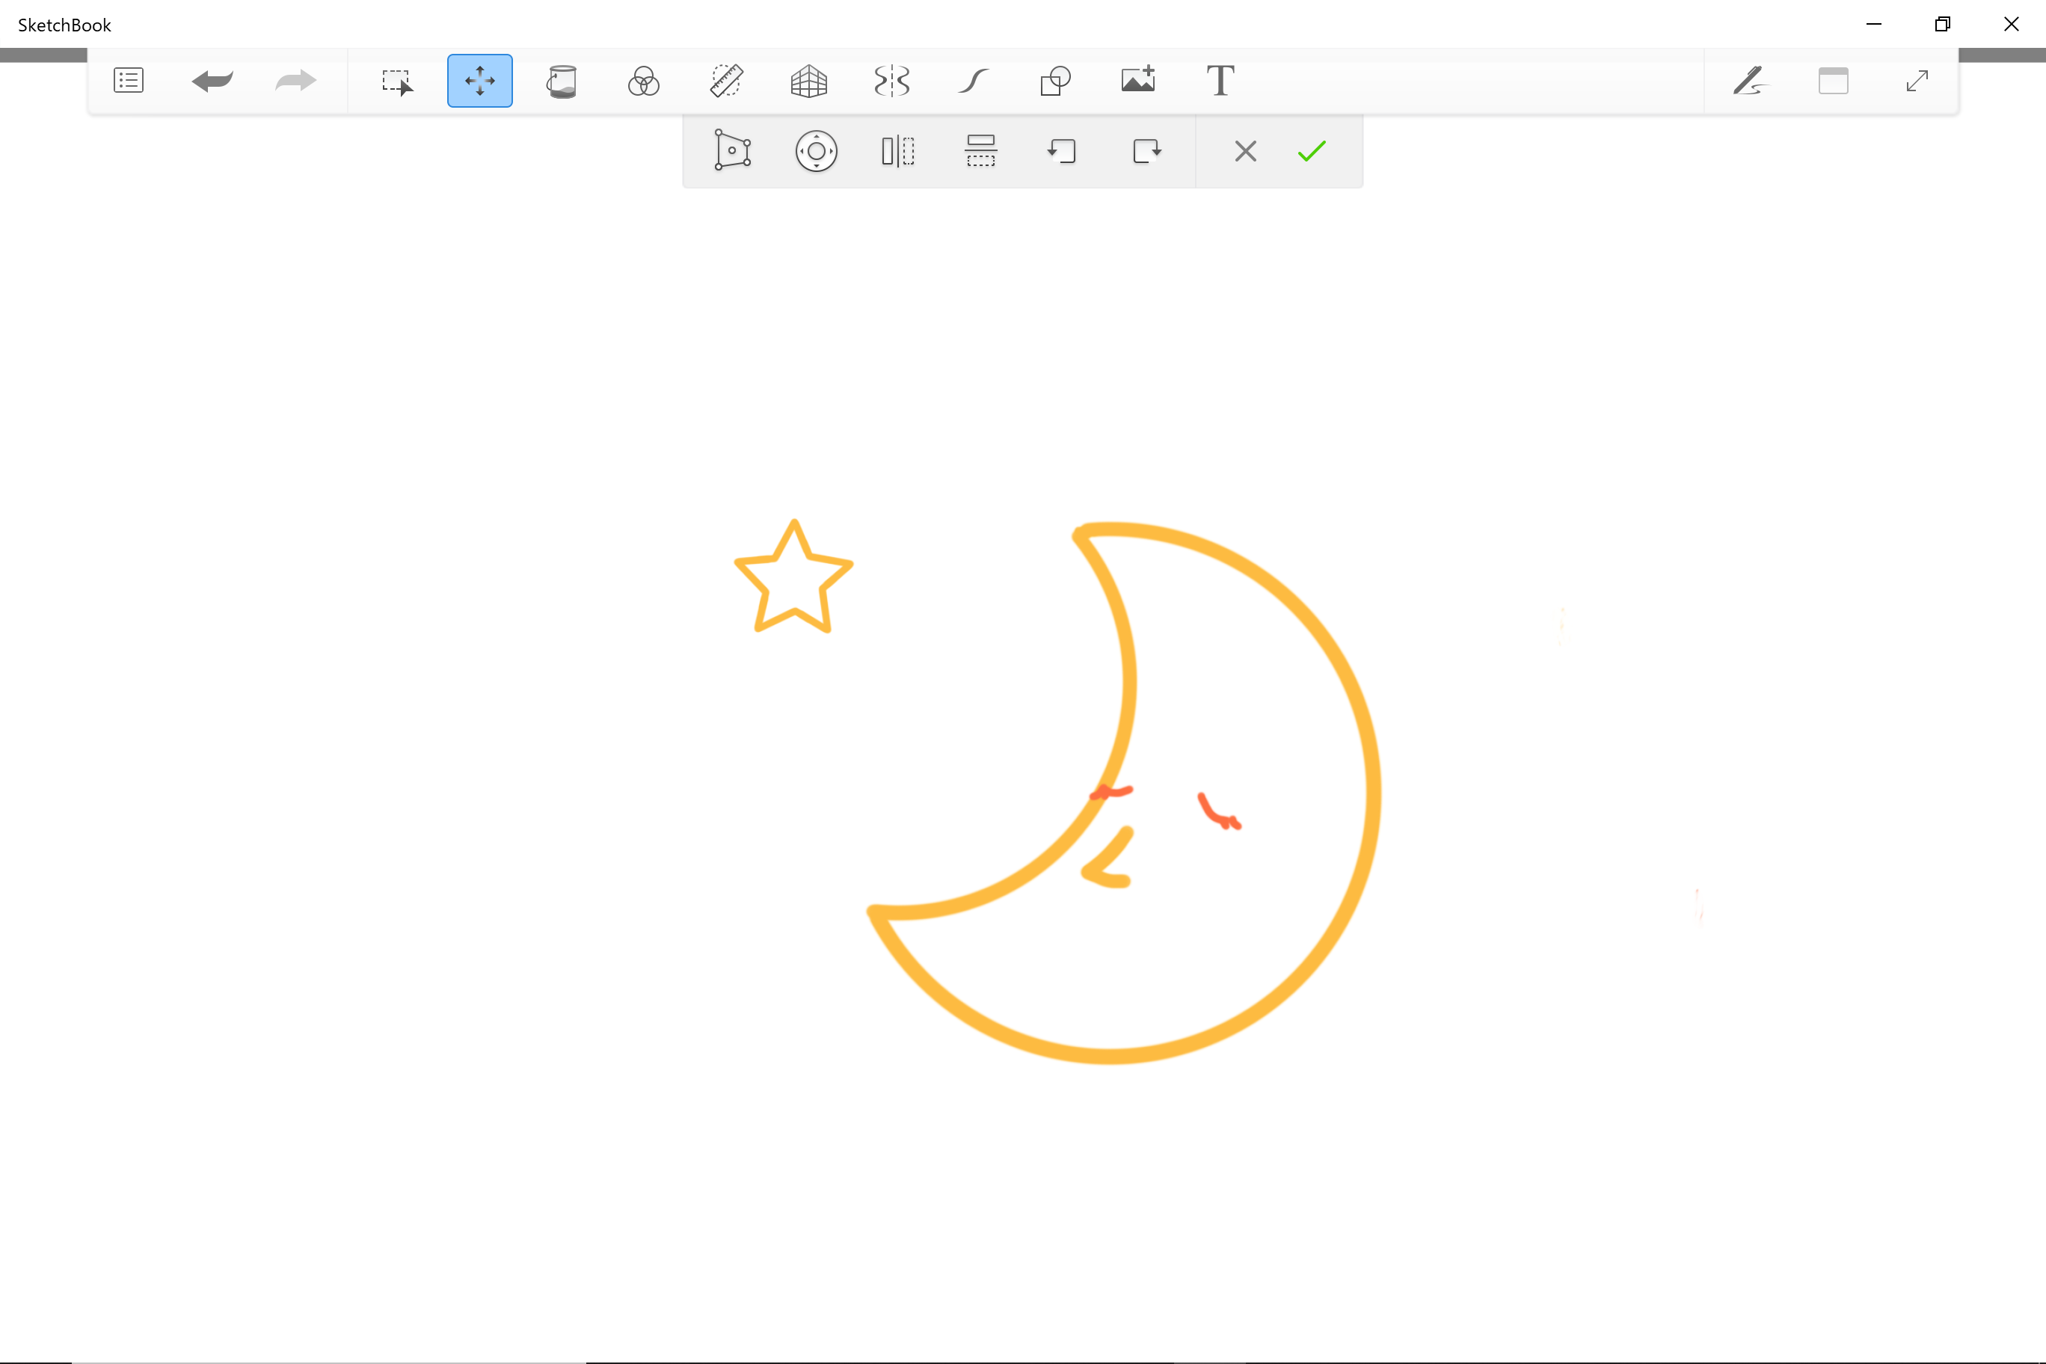Image resolution: width=2046 pixels, height=1364 pixels.
Task: Cancel the transform with the X
Action: (x=1246, y=151)
